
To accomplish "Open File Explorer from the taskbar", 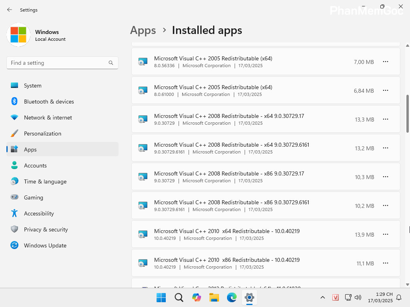I will pyautogui.click(x=214, y=297).
